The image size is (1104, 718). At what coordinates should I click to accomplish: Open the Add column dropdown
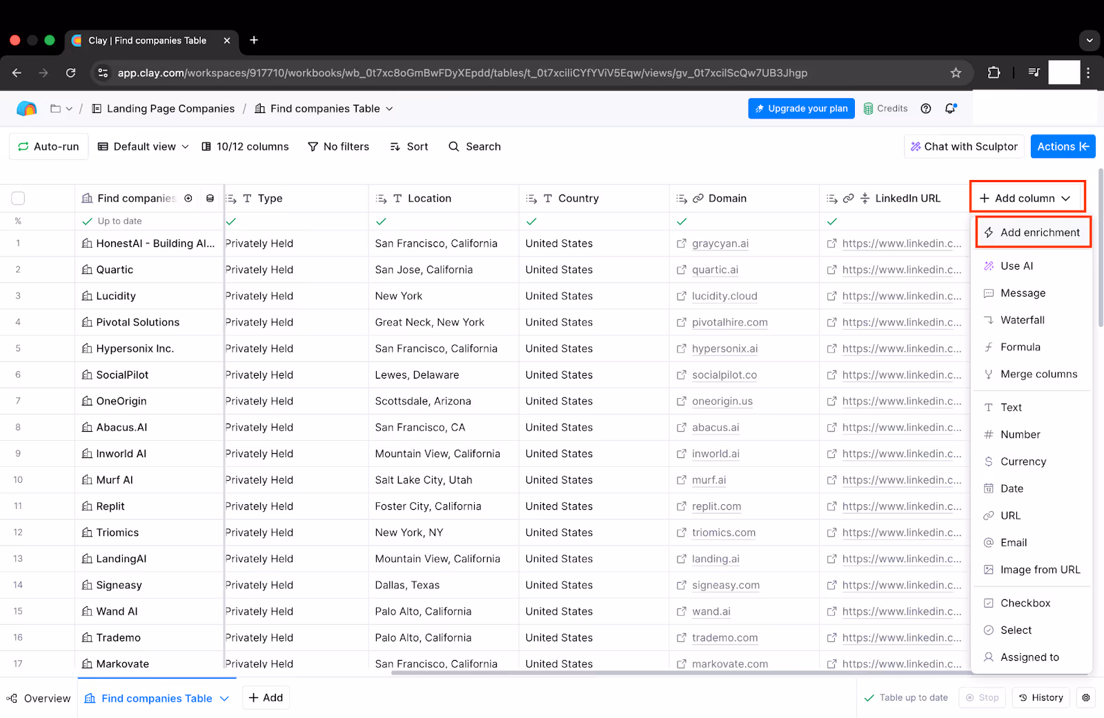pos(1025,198)
